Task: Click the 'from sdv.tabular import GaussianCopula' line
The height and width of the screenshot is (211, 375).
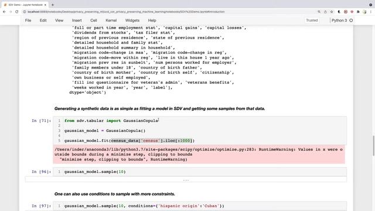Action: click(x=111, y=121)
